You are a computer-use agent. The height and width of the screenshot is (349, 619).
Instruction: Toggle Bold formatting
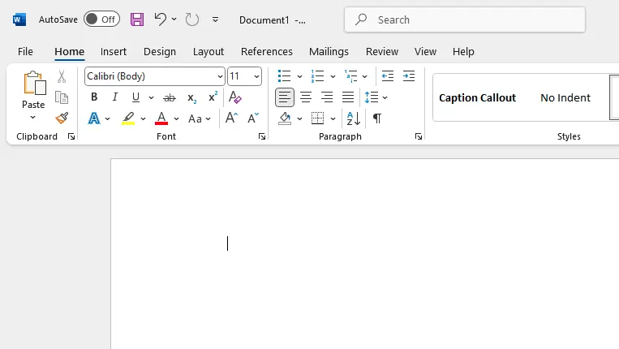click(x=94, y=97)
